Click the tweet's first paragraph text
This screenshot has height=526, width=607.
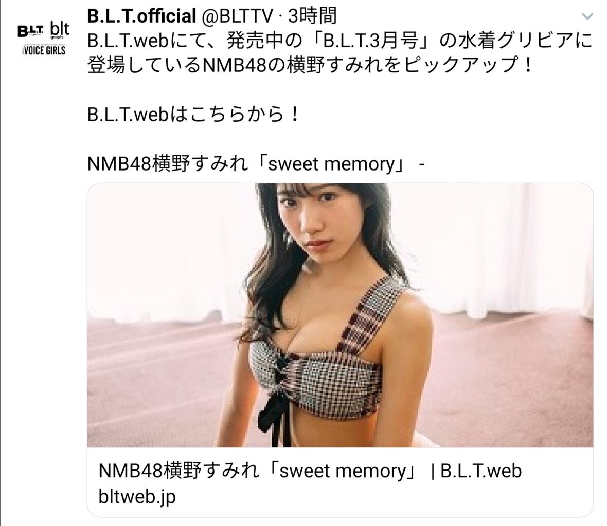340,52
